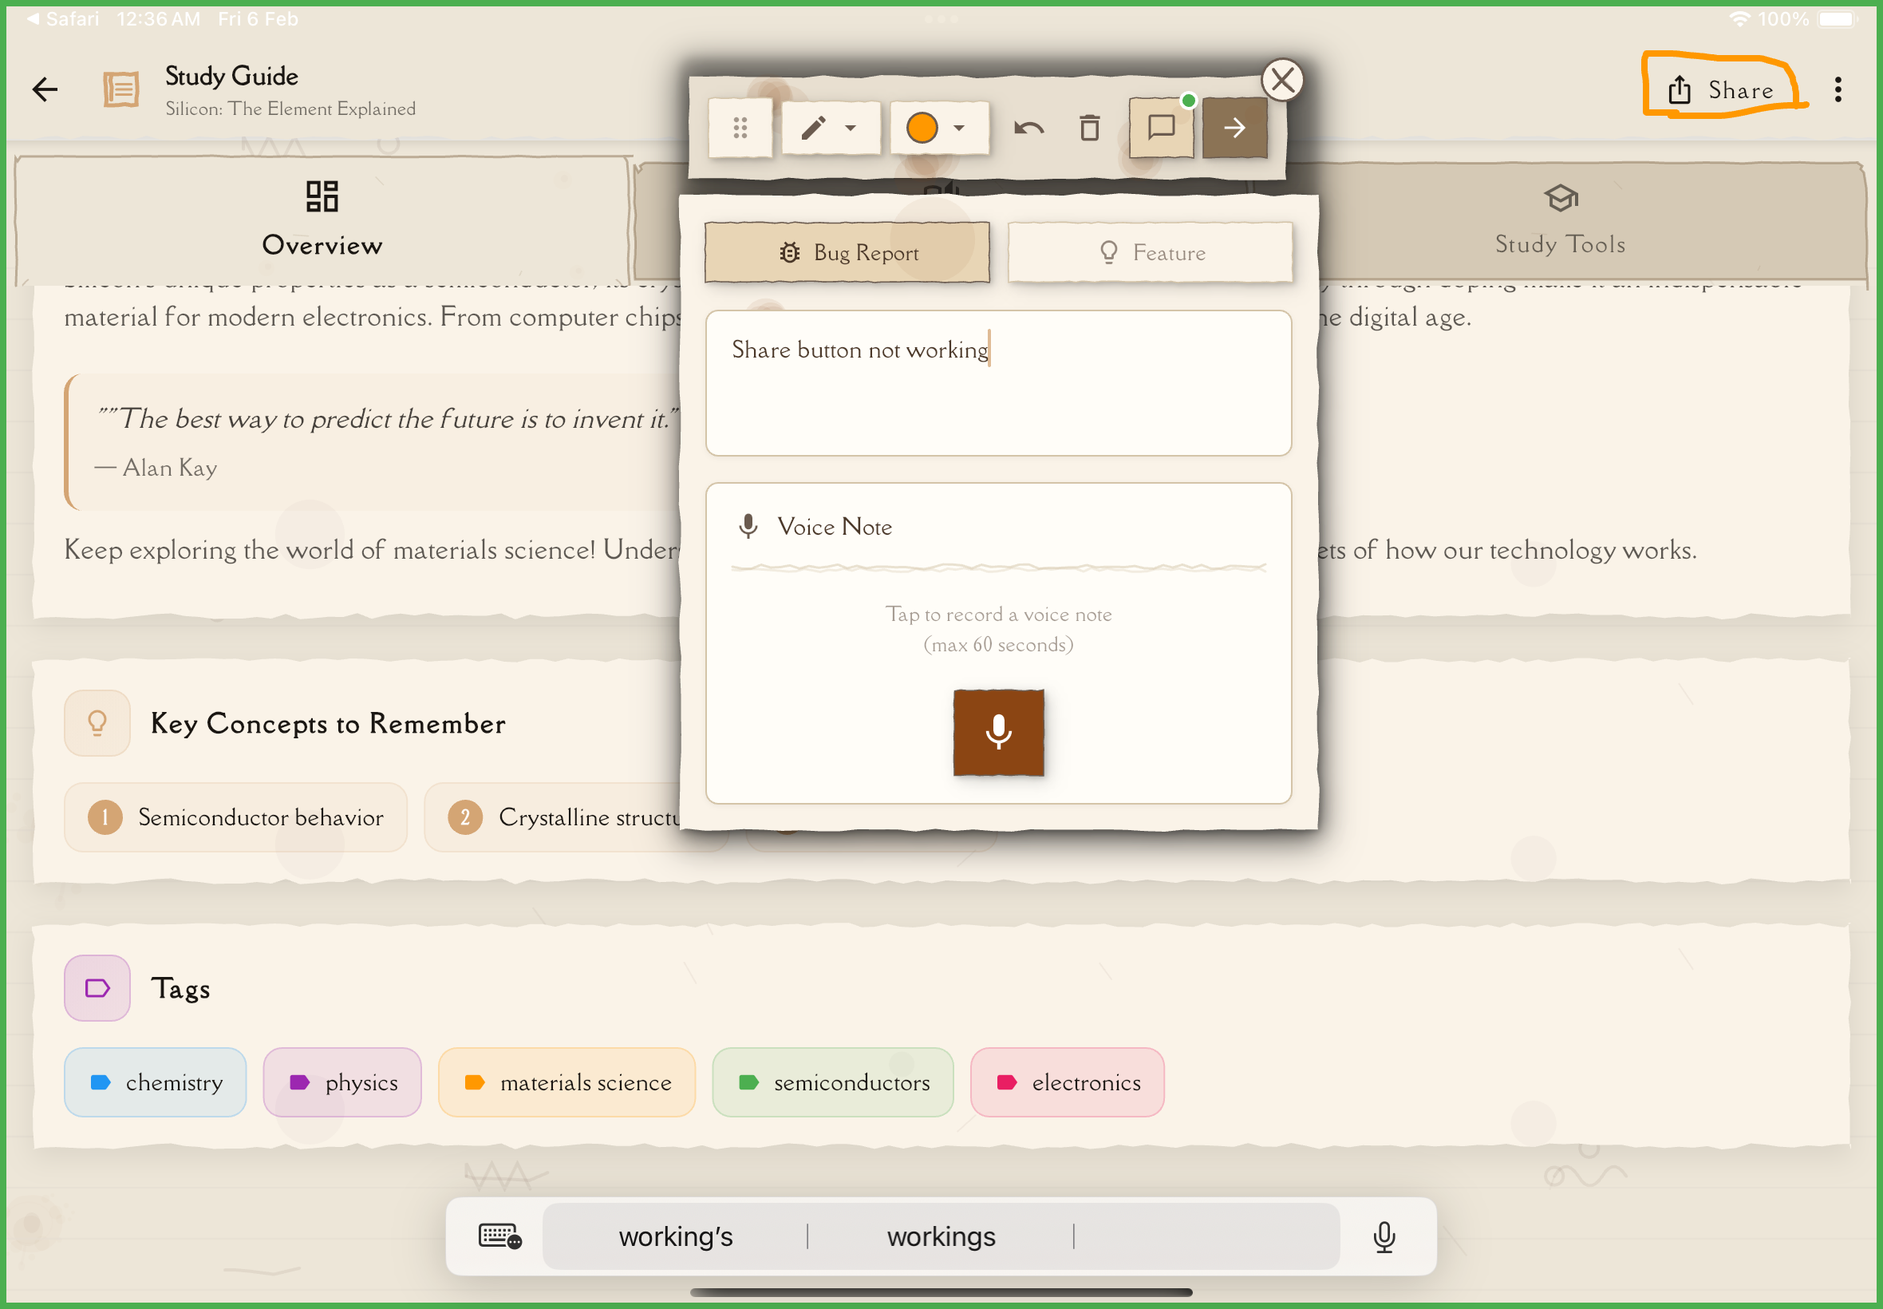Click the send arrow button
Image resolution: width=1883 pixels, height=1309 pixels.
pyautogui.click(x=1234, y=128)
